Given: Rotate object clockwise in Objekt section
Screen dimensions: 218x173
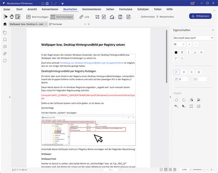Looking at the screenshot, I should tap(184, 100).
